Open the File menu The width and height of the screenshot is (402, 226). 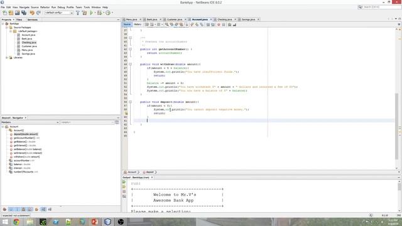coord(3,7)
